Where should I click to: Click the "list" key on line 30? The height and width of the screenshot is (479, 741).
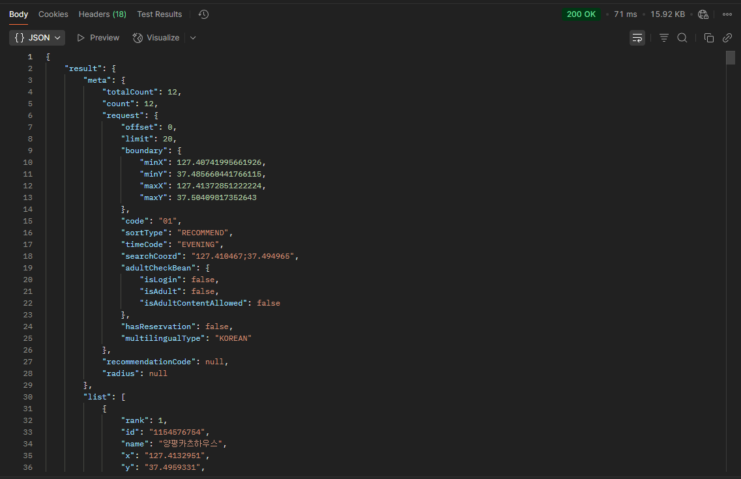(x=97, y=397)
